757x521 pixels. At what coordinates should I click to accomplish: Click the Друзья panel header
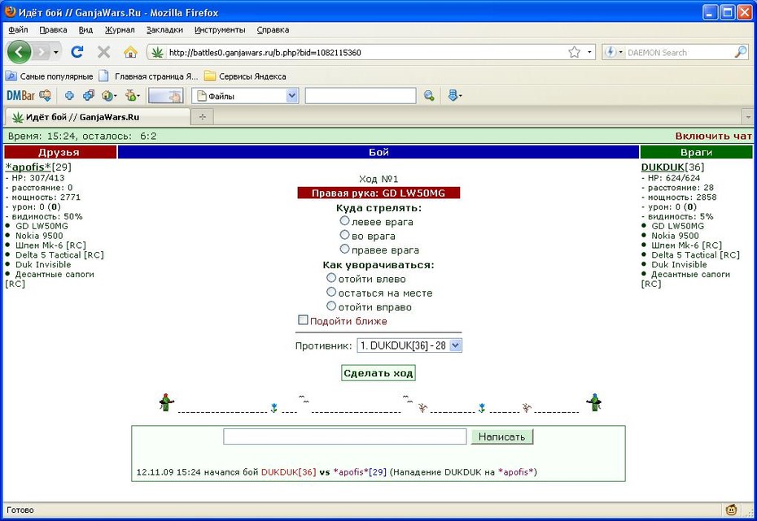(60, 152)
